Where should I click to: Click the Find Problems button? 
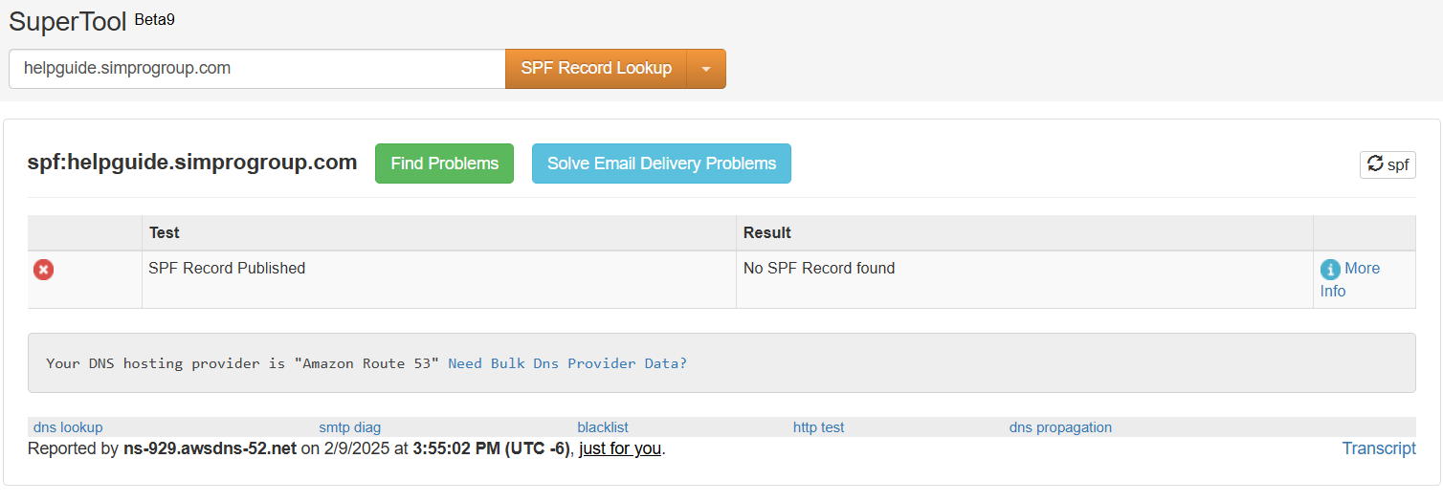(x=444, y=164)
